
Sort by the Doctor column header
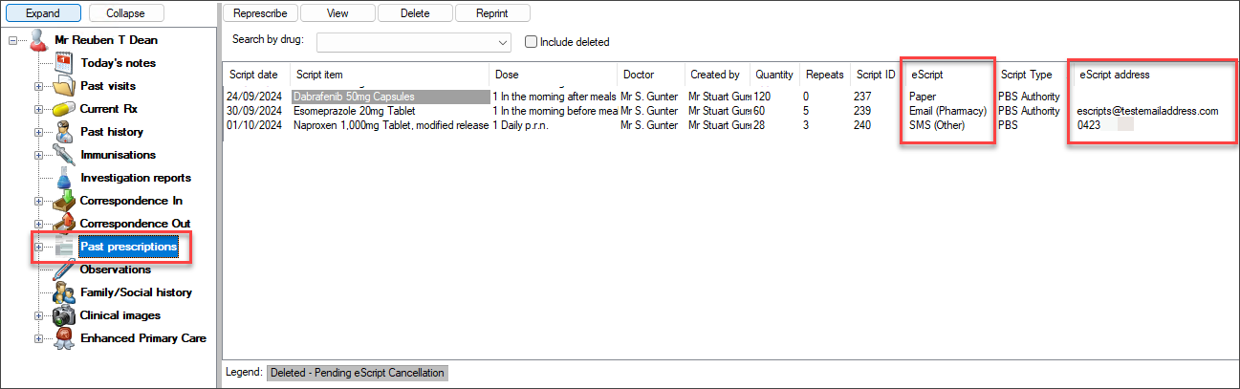[651, 75]
